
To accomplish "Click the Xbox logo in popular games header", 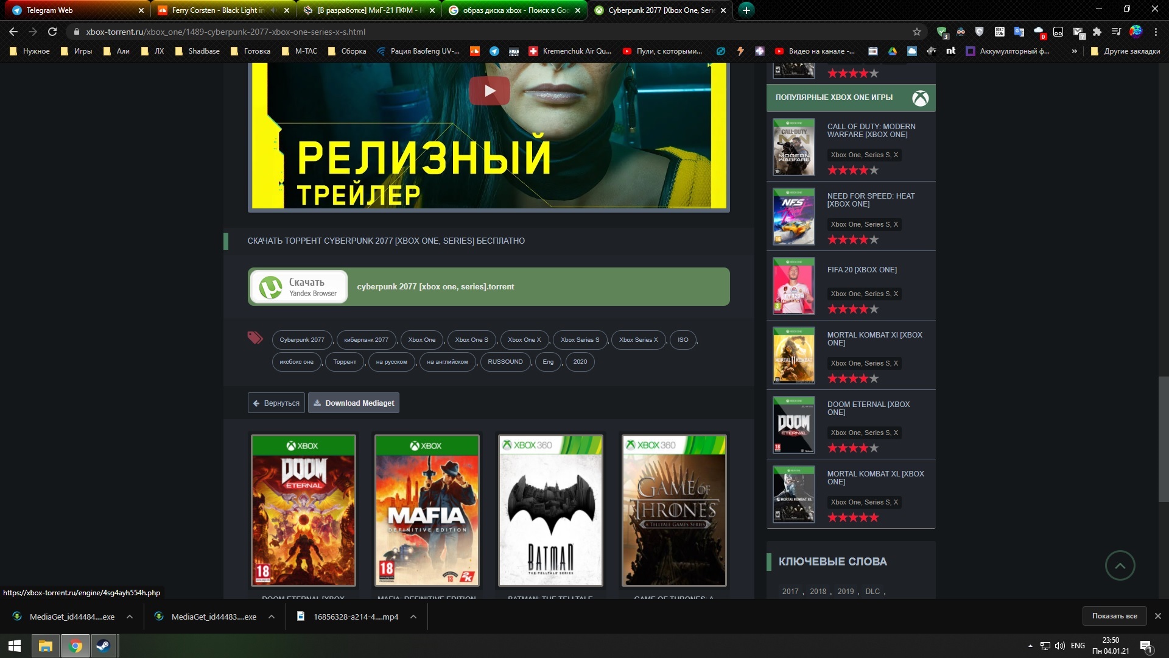I will click(920, 98).
